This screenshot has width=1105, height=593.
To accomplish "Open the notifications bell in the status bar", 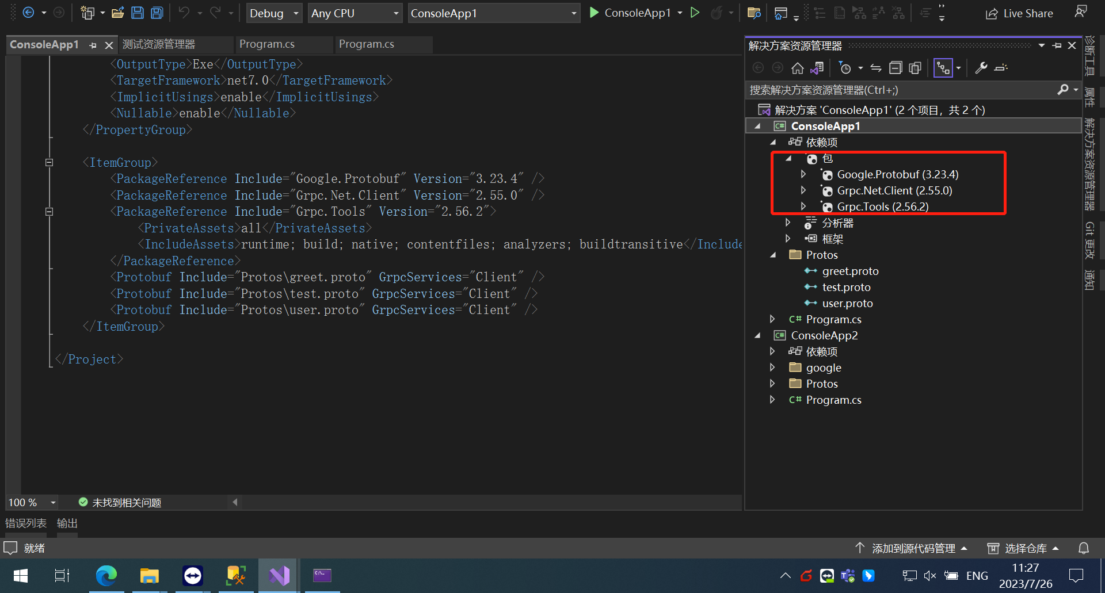I will (x=1083, y=549).
